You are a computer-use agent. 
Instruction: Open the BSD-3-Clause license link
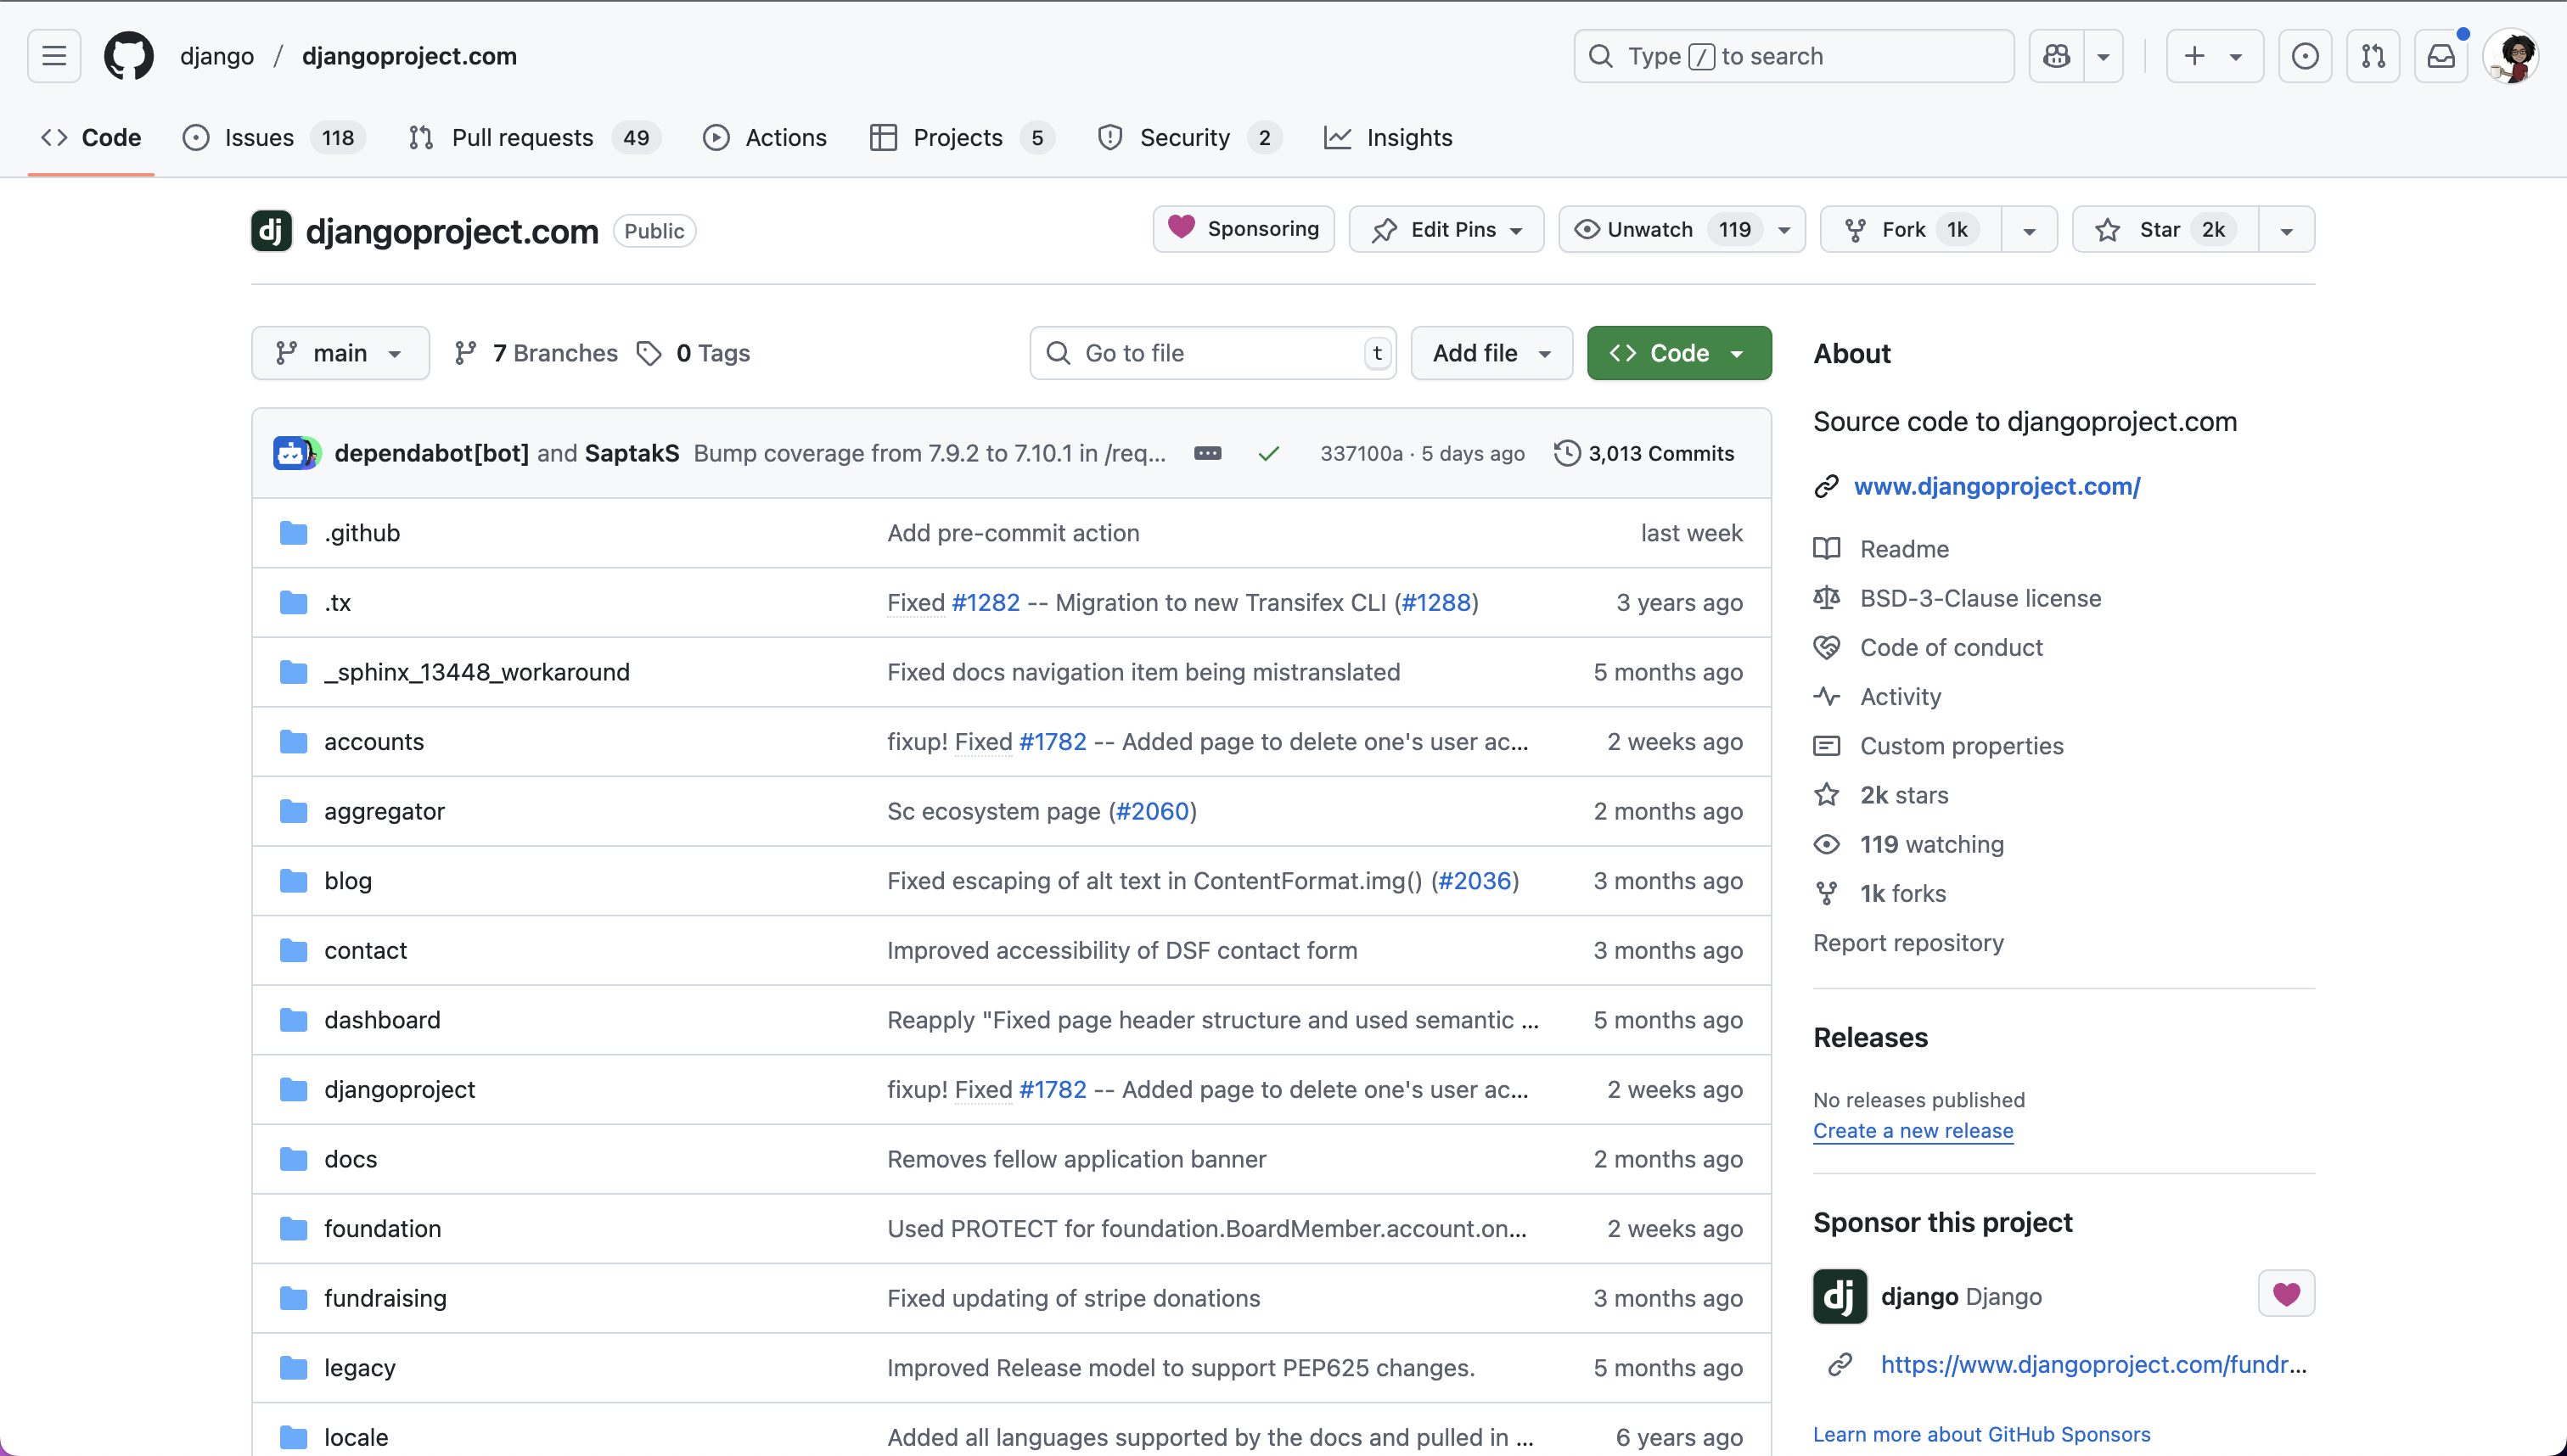1980,598
